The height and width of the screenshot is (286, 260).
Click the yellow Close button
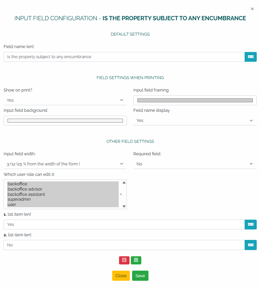pyautogui.click(x=121, y=276)
